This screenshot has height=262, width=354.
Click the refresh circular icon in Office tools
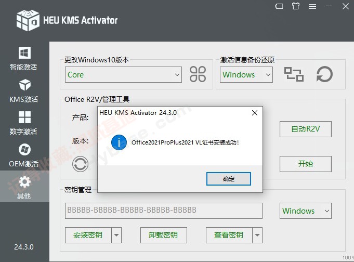pos(80,164)
